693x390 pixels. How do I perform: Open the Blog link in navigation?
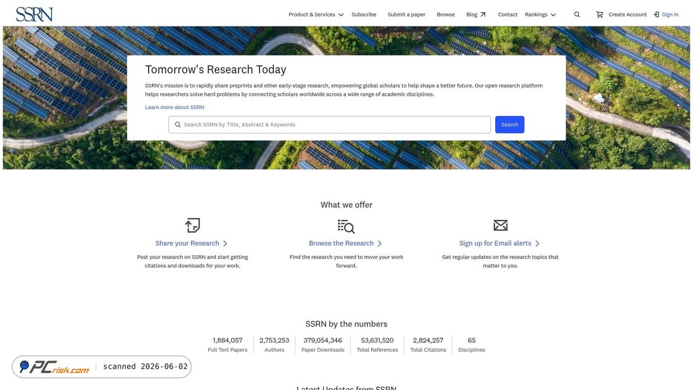(472, 14)
